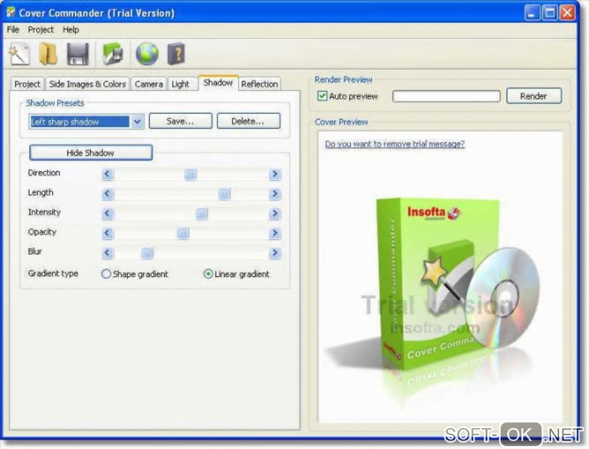Click the Intensity slider thumb
Viewport: 589px width, 449px height.
202,214
